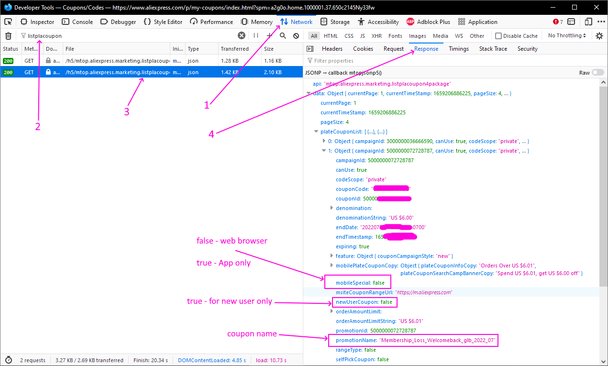Click the performance analysis stopwatch icon
This screenshot has width=608, height=366.
click(8, 360)
